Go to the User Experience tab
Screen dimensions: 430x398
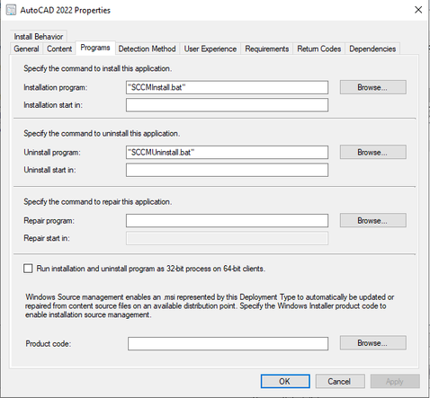click(211, 49)
